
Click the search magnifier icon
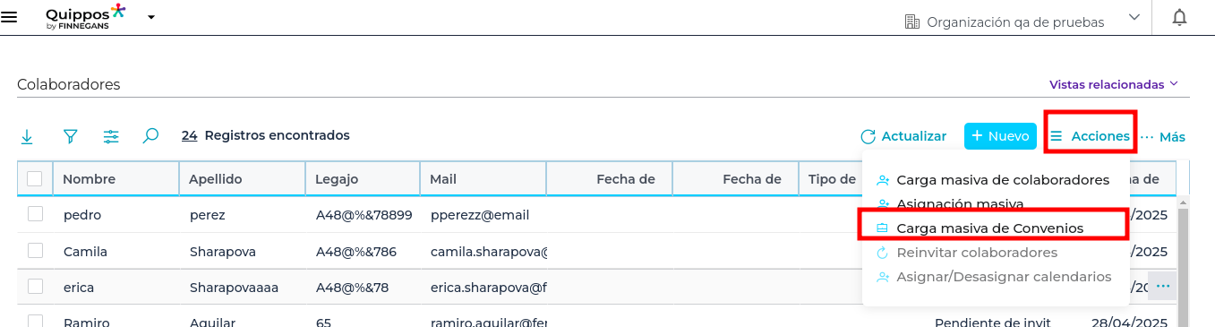[x=151, y=136]
